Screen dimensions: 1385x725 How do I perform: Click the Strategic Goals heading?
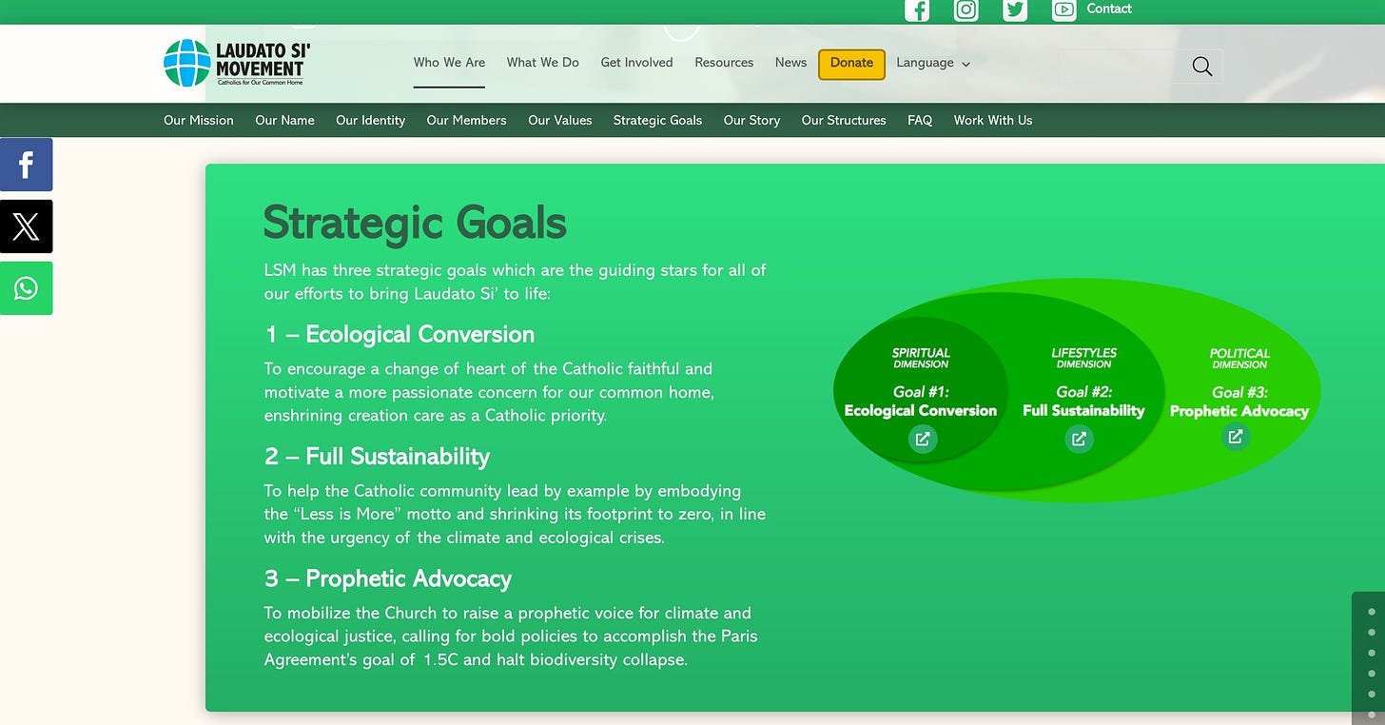pyautogui.click(x=415, y=224)
